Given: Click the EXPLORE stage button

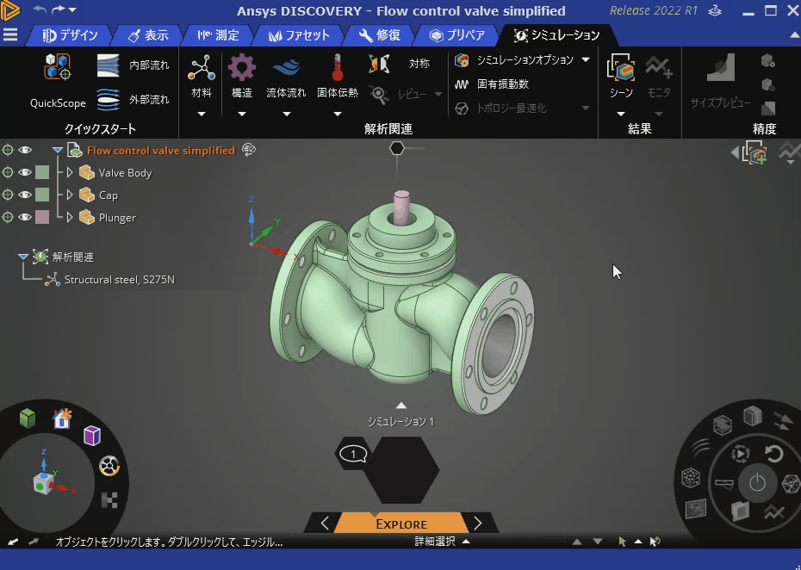Looking at the screenshot, I should click(x=401, y=524).
